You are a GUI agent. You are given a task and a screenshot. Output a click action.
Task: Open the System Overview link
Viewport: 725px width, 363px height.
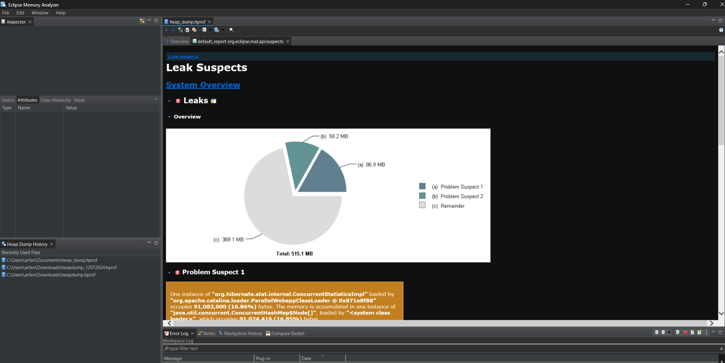tap(203, 85)
